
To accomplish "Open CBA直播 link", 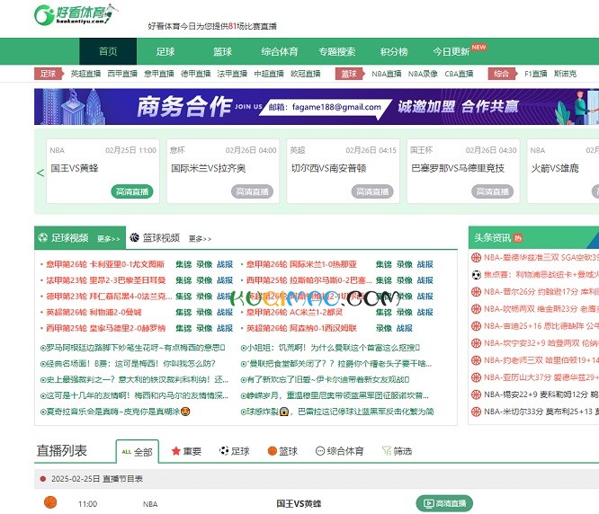I will (x=459, y=74).
